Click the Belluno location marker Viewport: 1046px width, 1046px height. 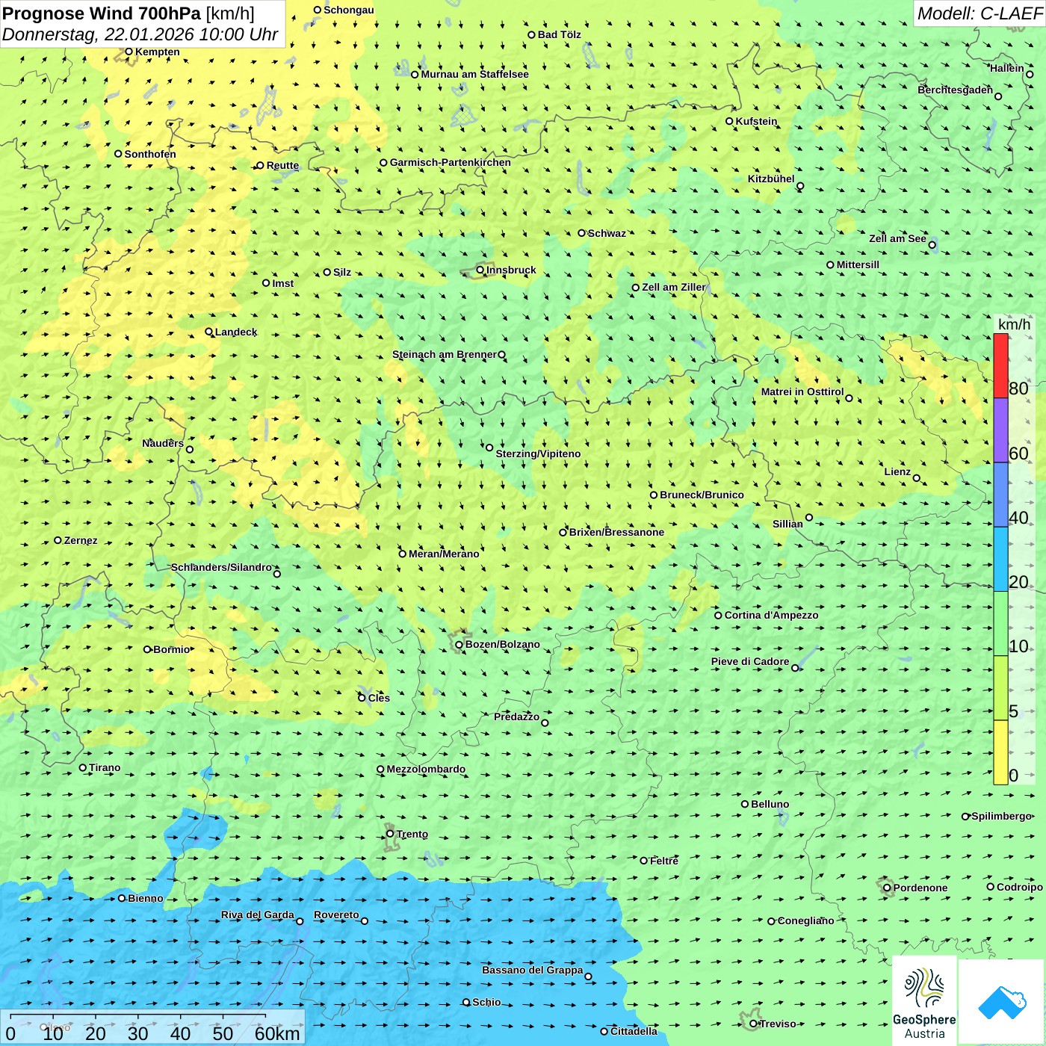(x=745, y=804)
